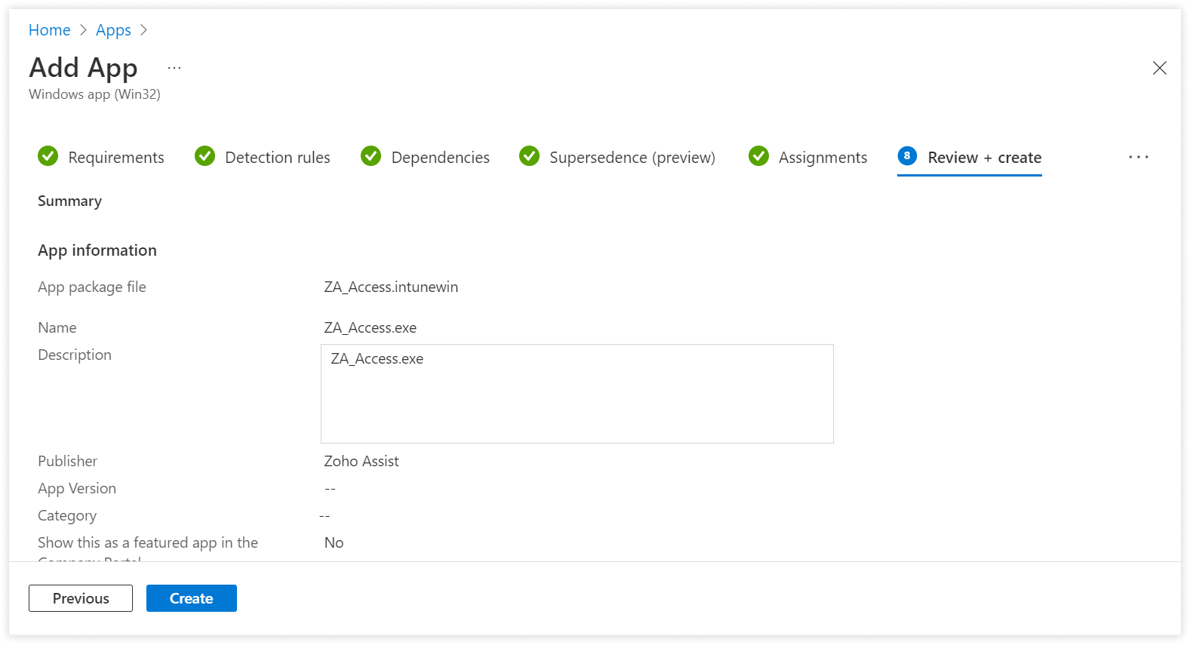Viewport: 1190px width, 645px height.
Task: Switch to the Requirements step
Action: tap(115, 157)
